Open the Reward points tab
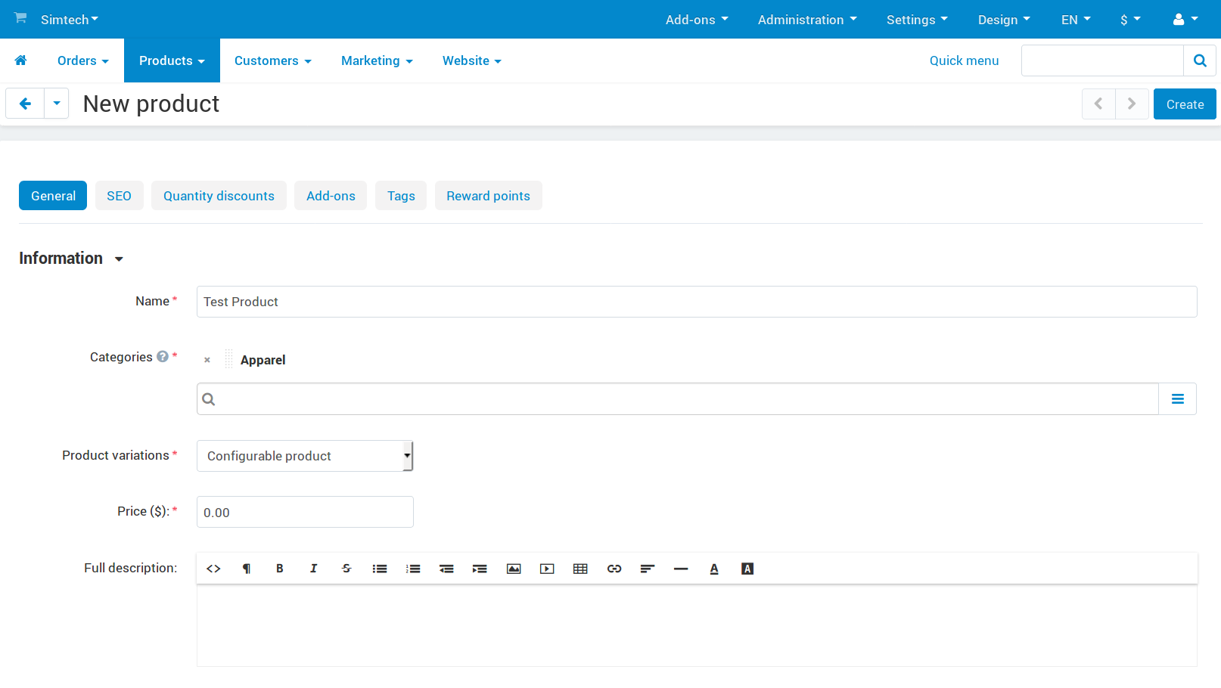The image size is (1221, 688). click(488, 196)
